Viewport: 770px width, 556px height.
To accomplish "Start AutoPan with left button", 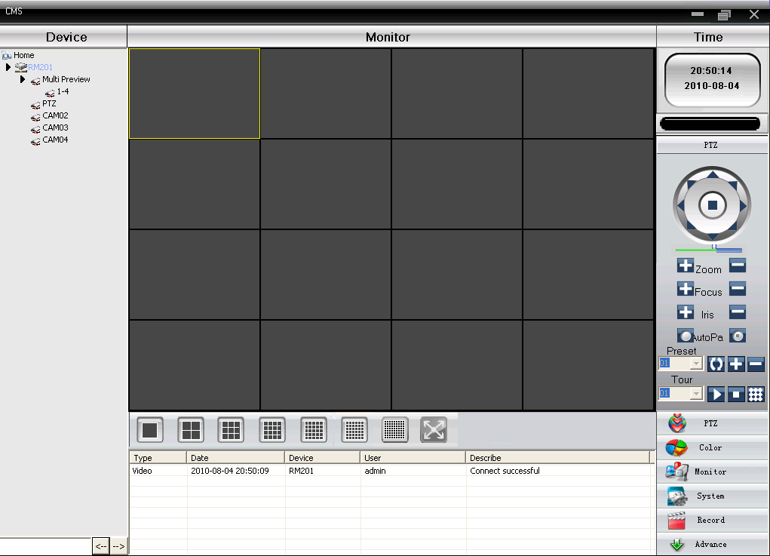I will (685, 336).
